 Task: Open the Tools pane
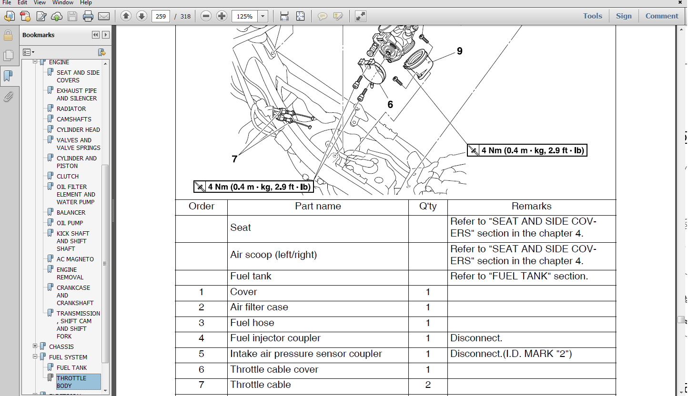[x=592, y=16]
